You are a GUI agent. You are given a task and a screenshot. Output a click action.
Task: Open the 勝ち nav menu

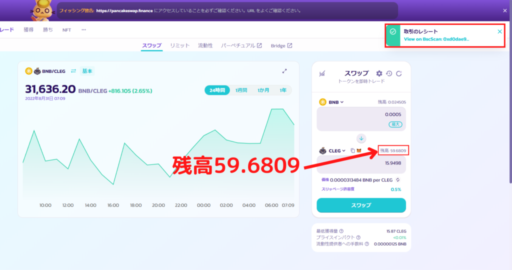pyautogui.click(x=47, y=29)
